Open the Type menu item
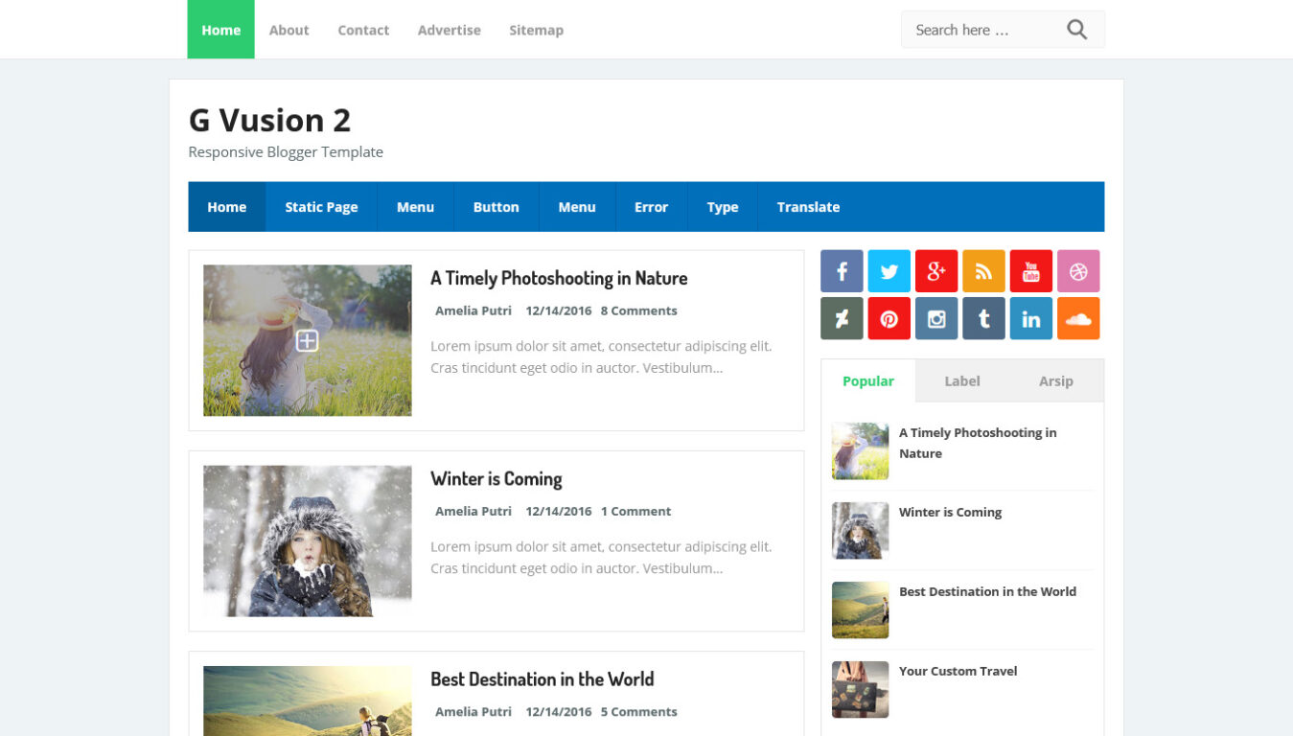The image size is (1293, 736). pyautogui.click(x=723, y=207)
